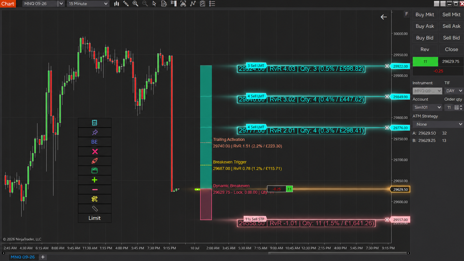Click the 29629.50 current price marker
The width and height of the screenshot is (464, 261).
click(x=400, y=189)
